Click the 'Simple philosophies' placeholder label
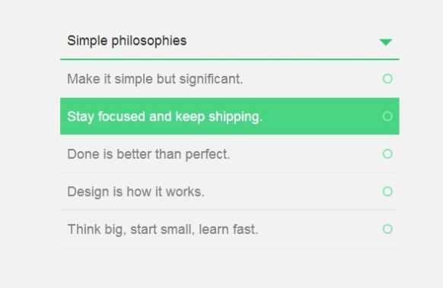 [127, 41]
